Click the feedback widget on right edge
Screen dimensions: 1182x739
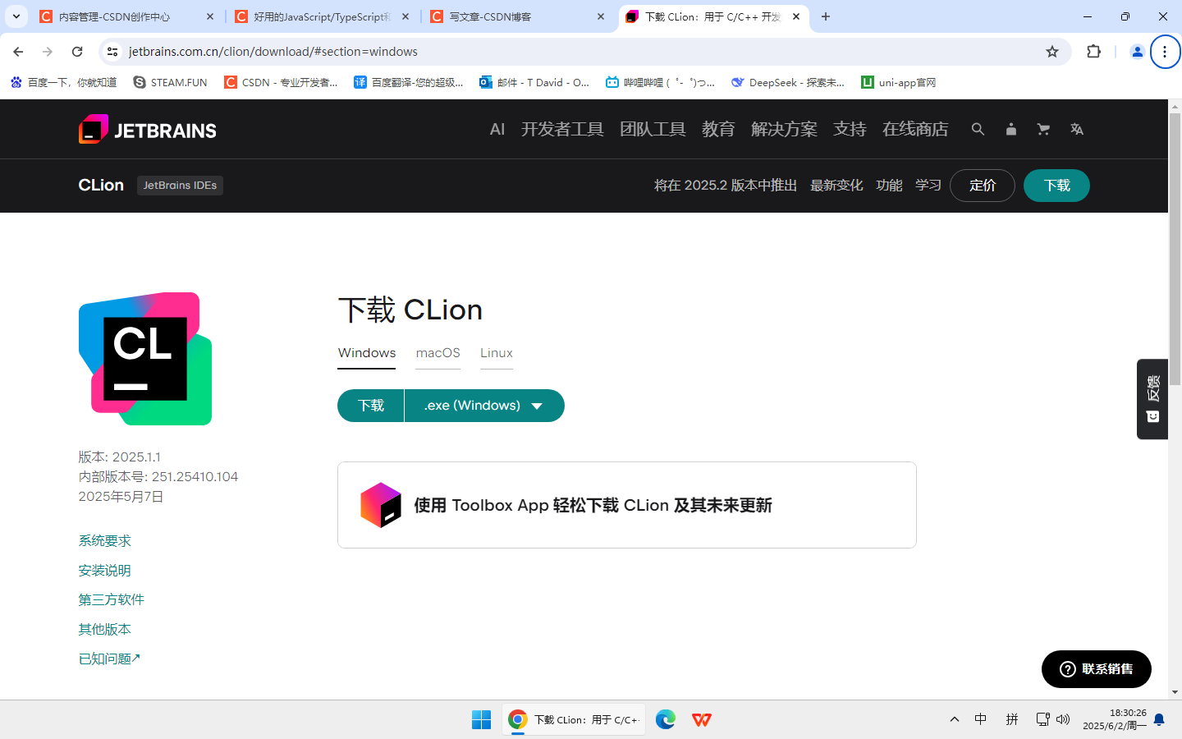(x=1152, y=399)
